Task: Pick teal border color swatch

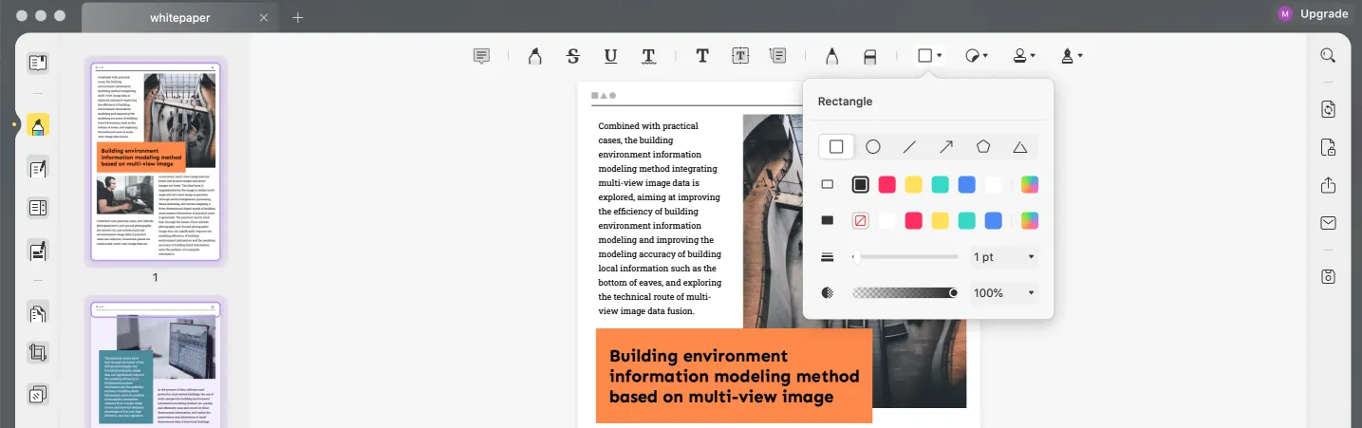Action: pos(941,184)
